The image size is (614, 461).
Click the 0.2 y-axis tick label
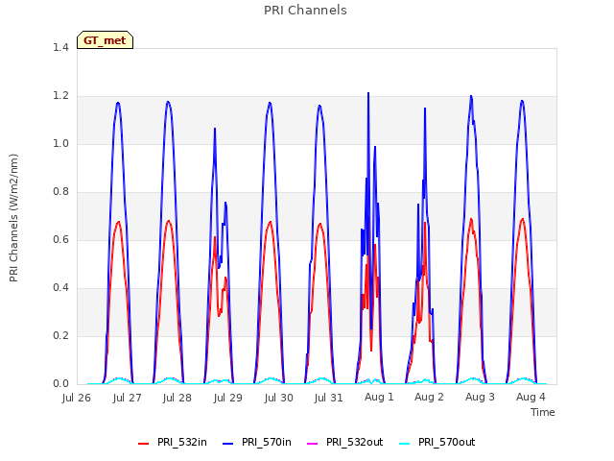click(60, 335)
